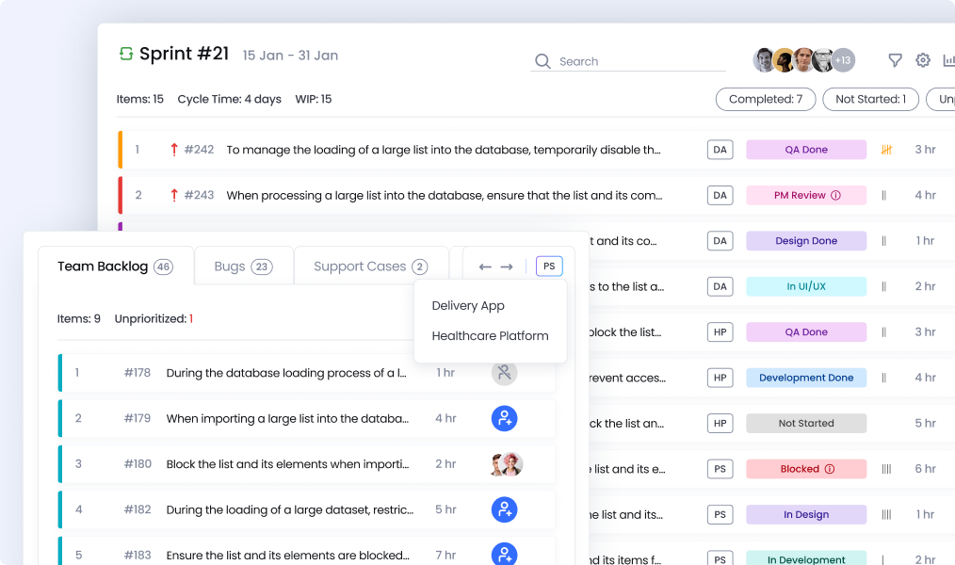Viewport: 955px width, 565px height.
Task: Choose Healthcare Platform from the menu
Action: point(490,336)
